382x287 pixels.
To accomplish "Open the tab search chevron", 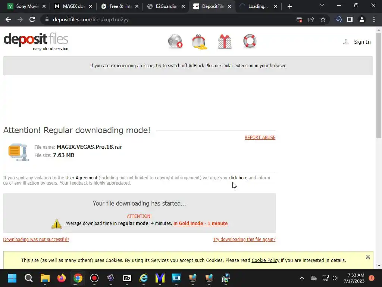I will pos(322,5).
